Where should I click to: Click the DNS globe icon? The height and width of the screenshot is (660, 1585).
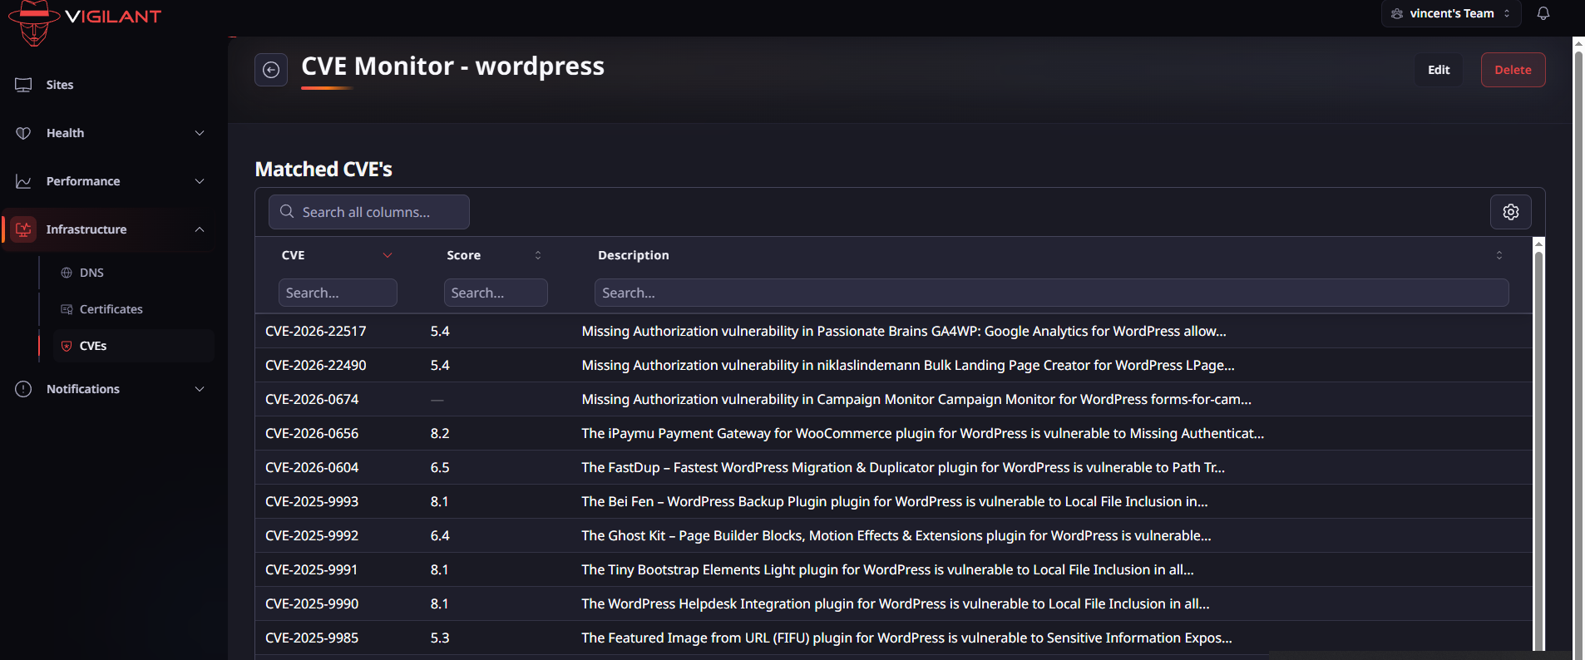67,273
